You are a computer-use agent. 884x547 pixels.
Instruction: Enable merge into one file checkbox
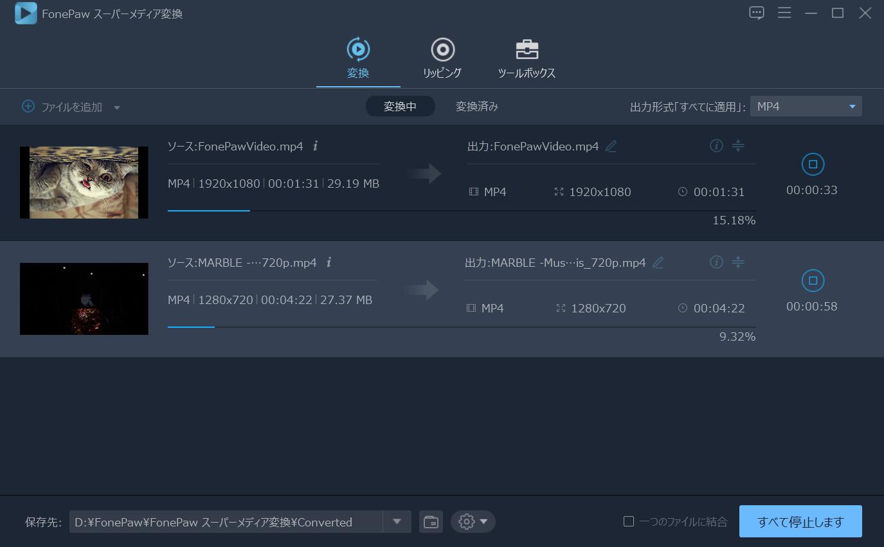(629, 521)
